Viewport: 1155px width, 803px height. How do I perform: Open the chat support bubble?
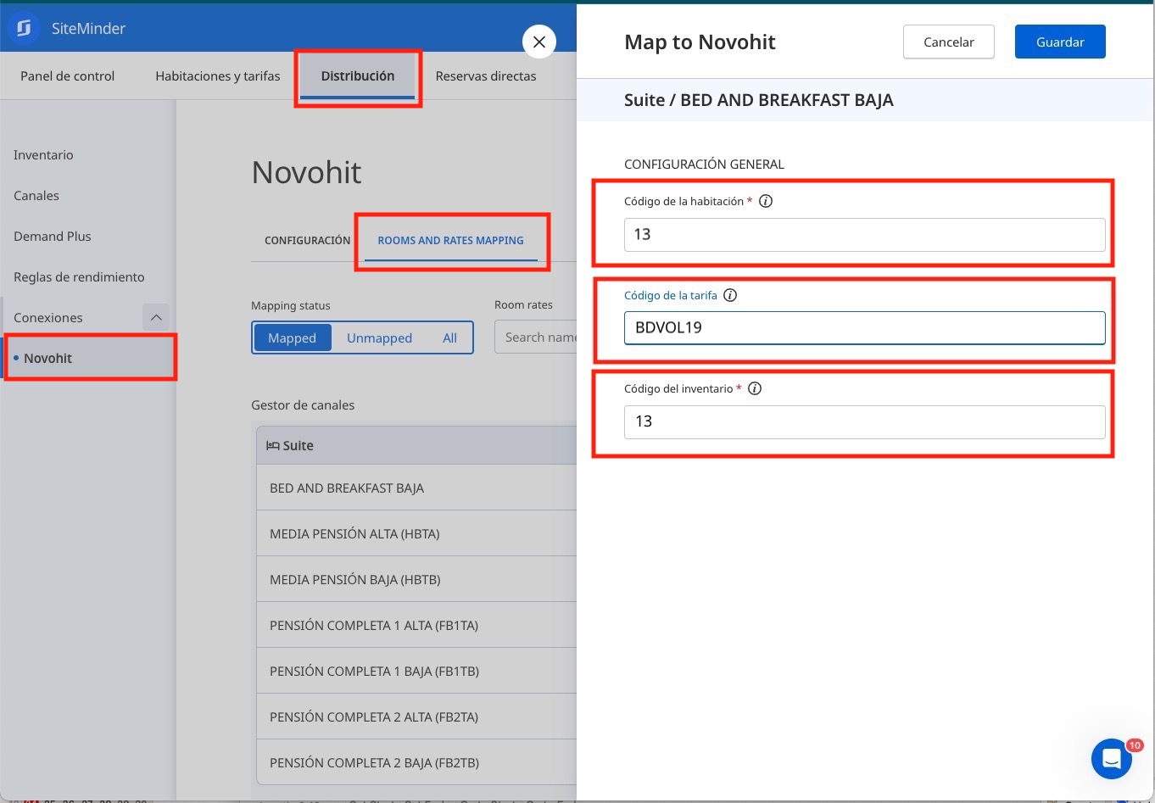(1112, 759)
